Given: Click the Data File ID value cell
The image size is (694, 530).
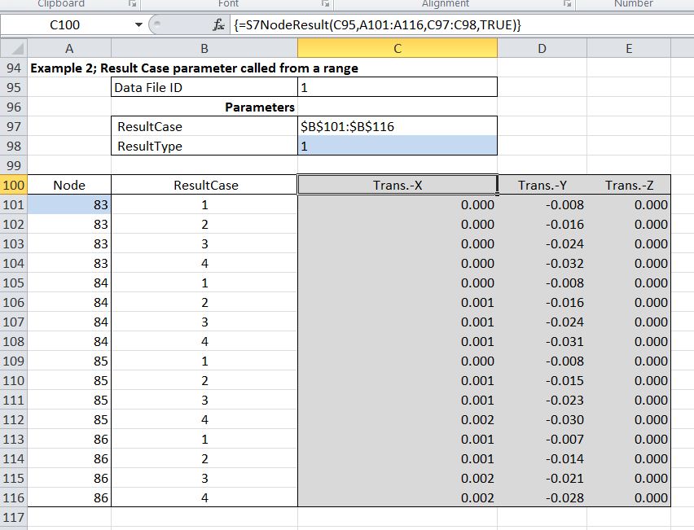Looking at the screenshot, I should pos(397,88).
